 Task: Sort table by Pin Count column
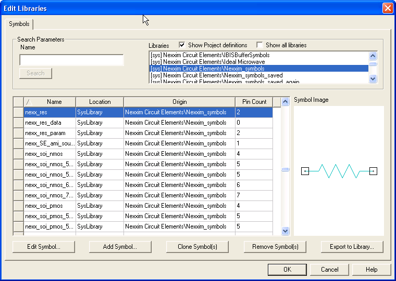pos(254,102)
